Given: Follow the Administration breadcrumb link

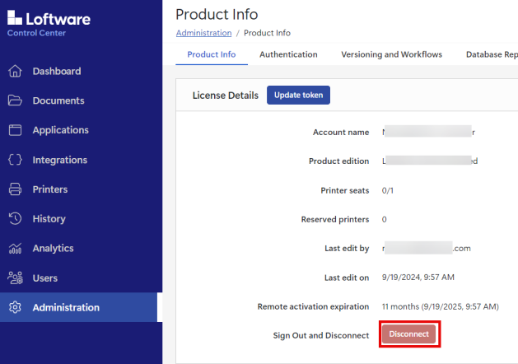Looking at the screenshot, I should (203, 33).
